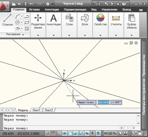Open the Circle tool dropdown arrow
The image size is (148, 137).
(21, 23)
